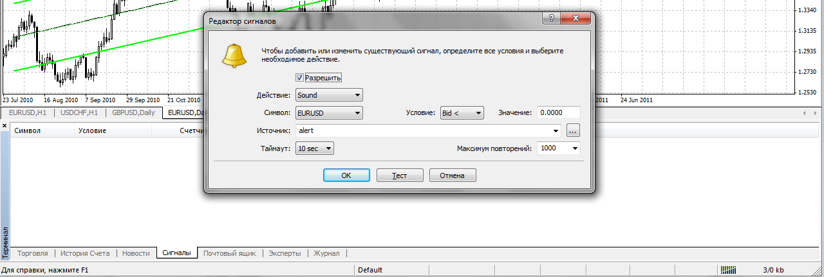Click the help question-mark button in the dialog title bar
This screenshot has height=277, width=824.
[551, 19]
